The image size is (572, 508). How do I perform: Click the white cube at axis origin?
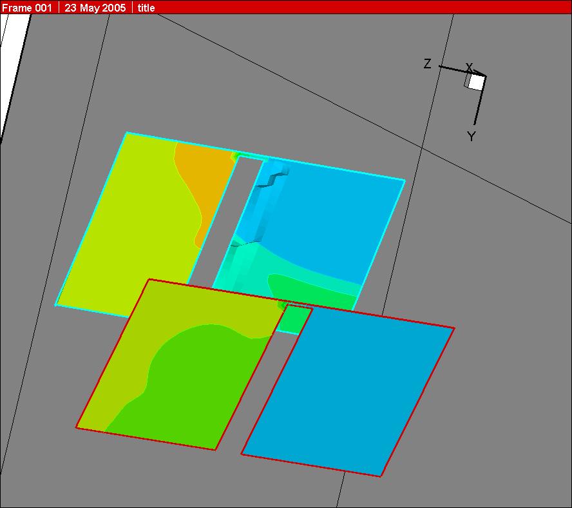coord(475,82)
